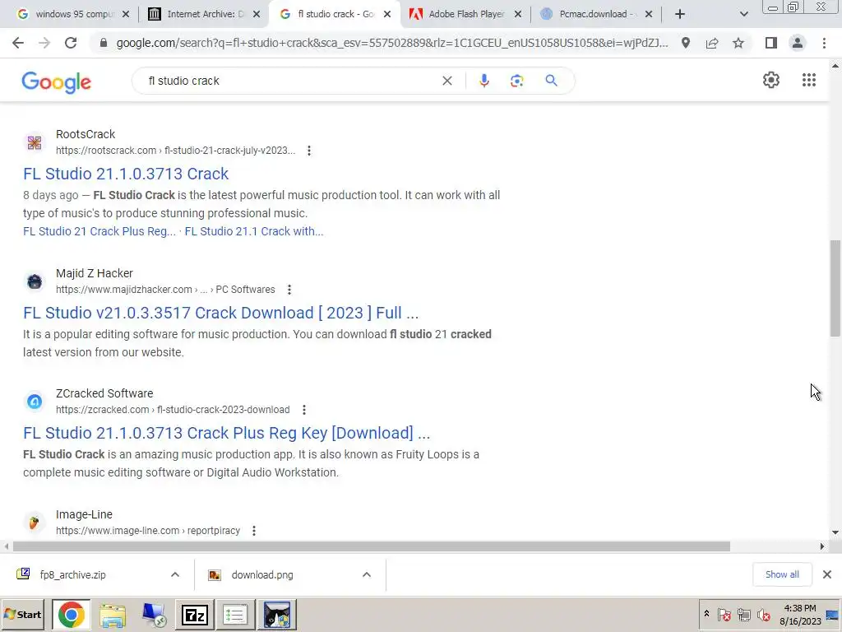Click the image-line.com reportpiracy URL
Viewport: 842px width, 632px height.
(x=148, y=531)
